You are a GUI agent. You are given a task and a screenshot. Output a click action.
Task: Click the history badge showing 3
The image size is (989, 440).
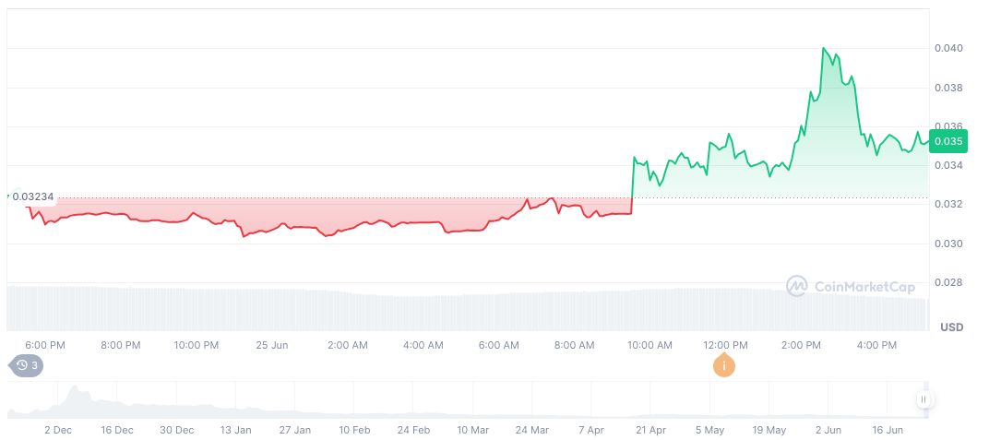[28, 365]
